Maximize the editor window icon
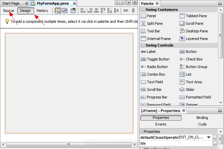224x149 pixels. point(135,3)
